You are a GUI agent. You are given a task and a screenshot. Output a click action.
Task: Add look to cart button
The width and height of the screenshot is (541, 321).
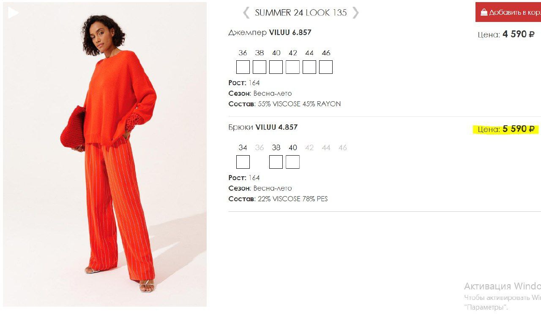click(508, 12)
